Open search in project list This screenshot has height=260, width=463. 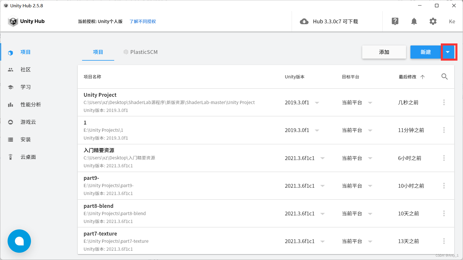tap(444, 77)
